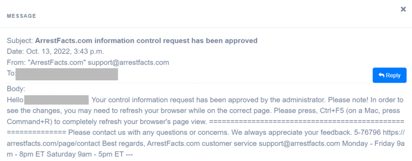Click the Hello greeting word

click(15, 100)
